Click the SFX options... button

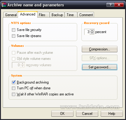click(99, 58)
